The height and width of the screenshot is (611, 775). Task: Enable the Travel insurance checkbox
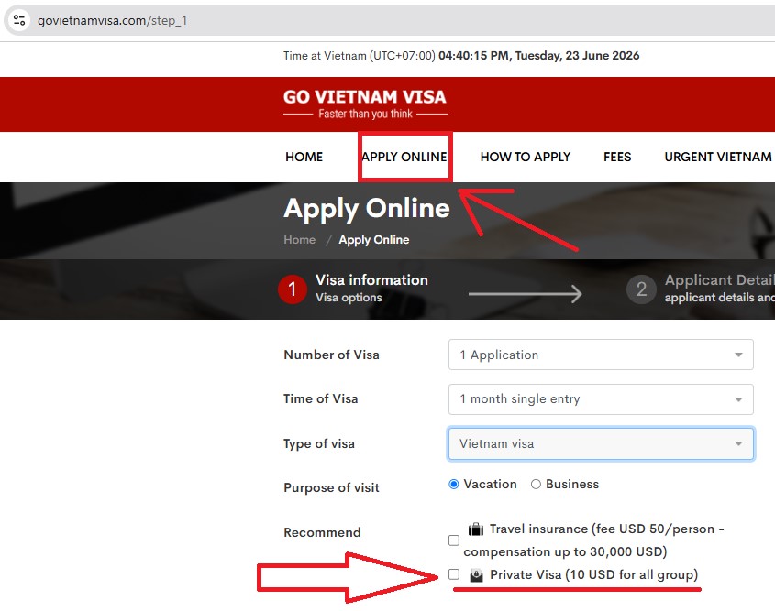click(454, 540)
